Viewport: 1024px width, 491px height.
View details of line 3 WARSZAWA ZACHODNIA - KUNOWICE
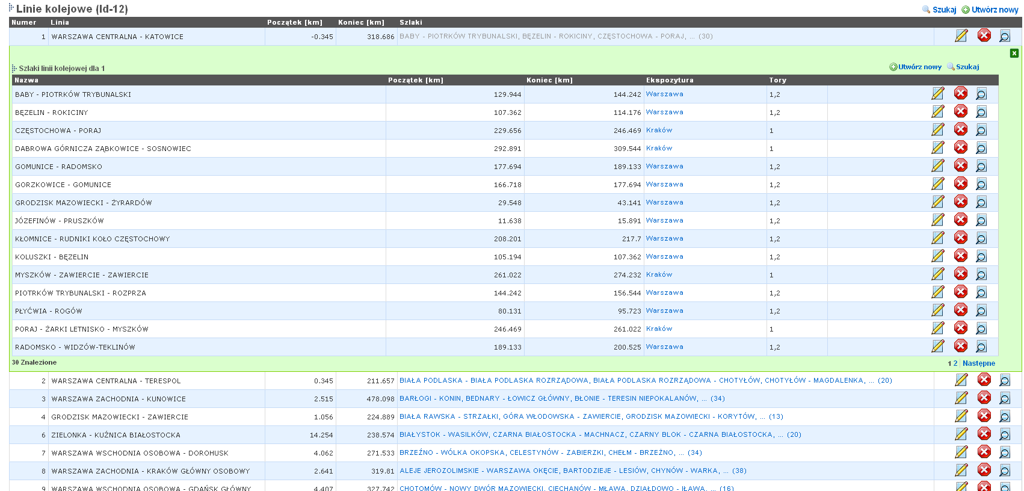1004,398
